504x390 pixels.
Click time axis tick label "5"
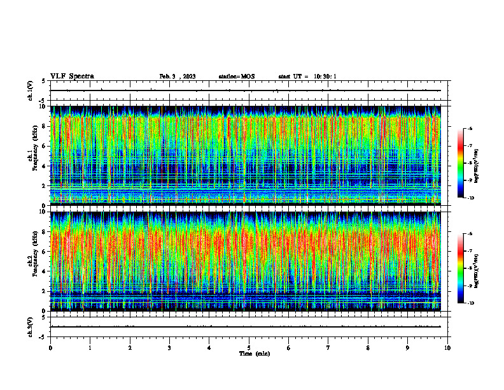tap(249, 348)
